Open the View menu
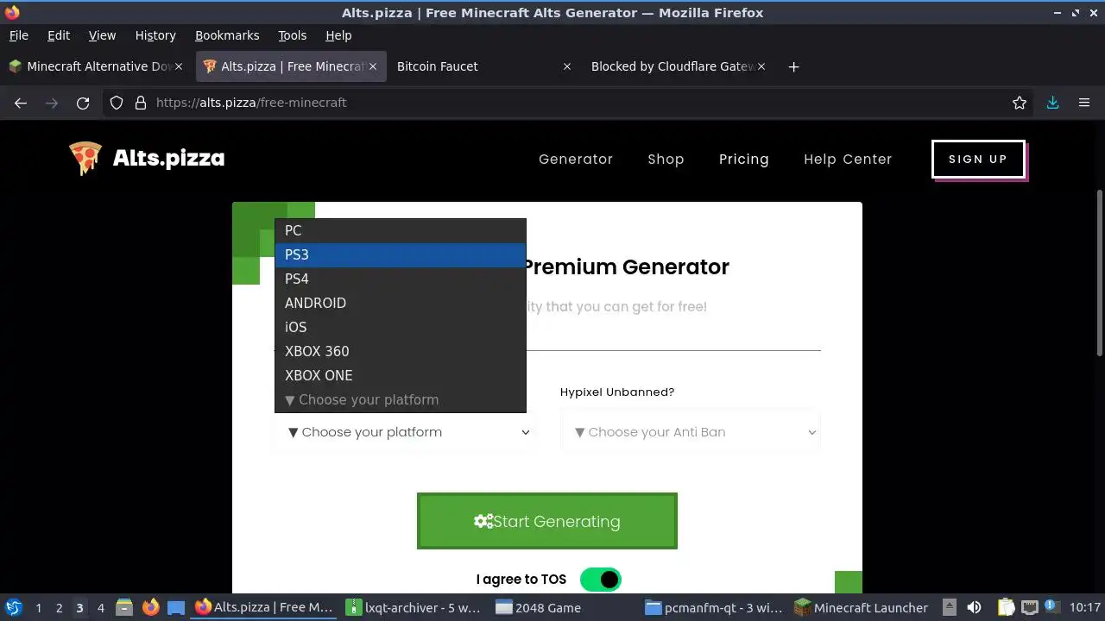Viewport: 1105px width, 621px height. pos(102,35)
